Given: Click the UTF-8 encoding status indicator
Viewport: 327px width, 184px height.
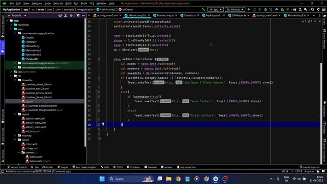Looking at the screenshot, I should click(298, 171).
